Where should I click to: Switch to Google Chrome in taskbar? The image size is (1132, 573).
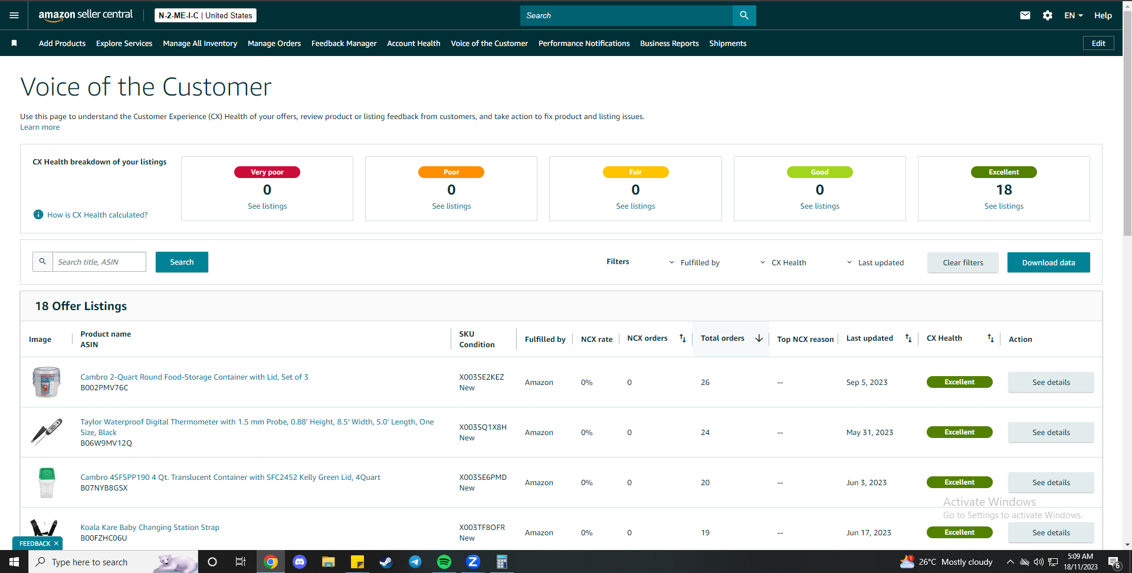point(271,562)
